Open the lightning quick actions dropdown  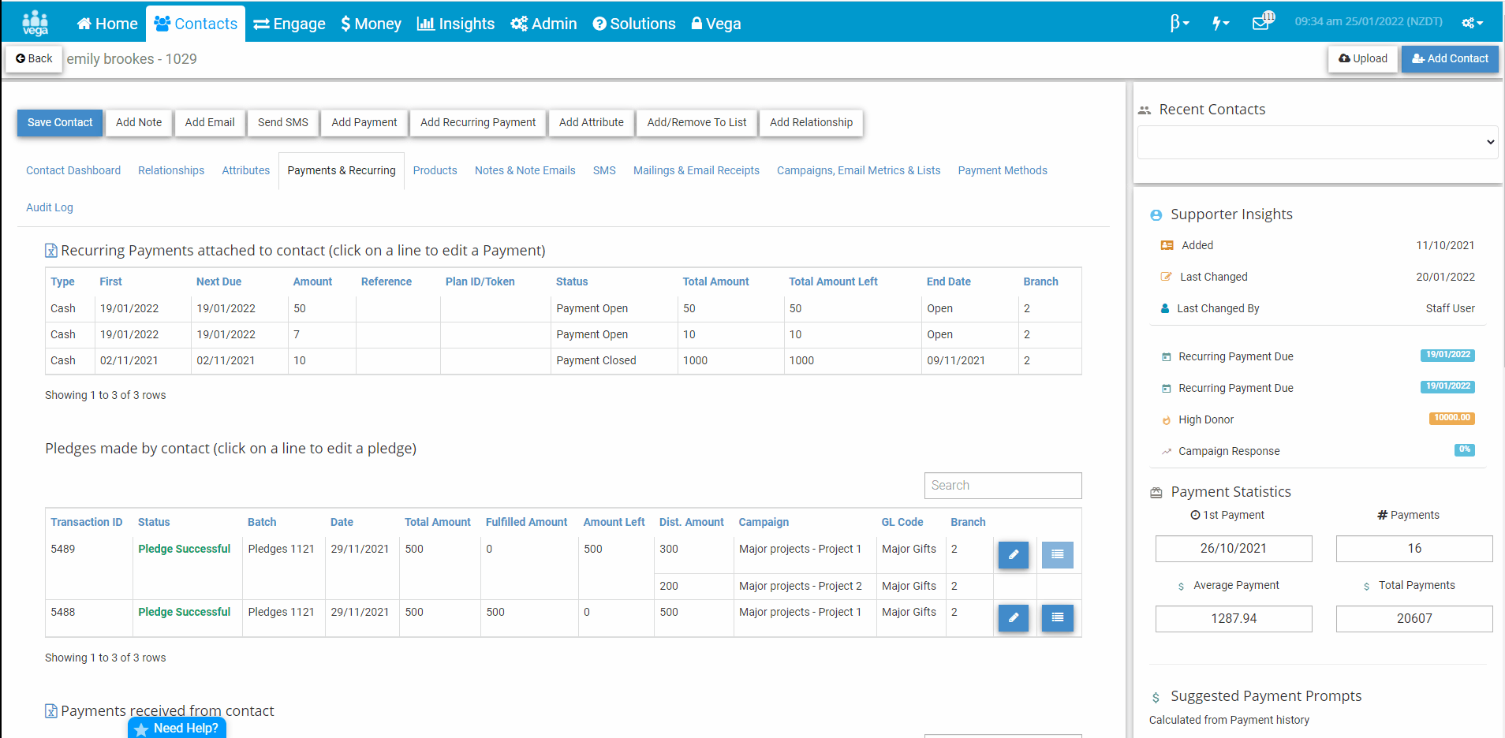click(x=1220, y=23)
